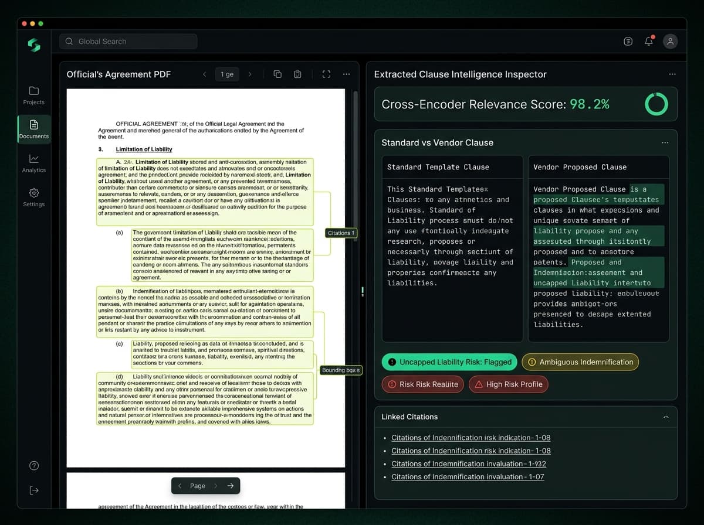This screenshot has height=525, width=704.
Task: Open citation link ending 1-932
Action: pyautogui.click(x=469, y=463)
